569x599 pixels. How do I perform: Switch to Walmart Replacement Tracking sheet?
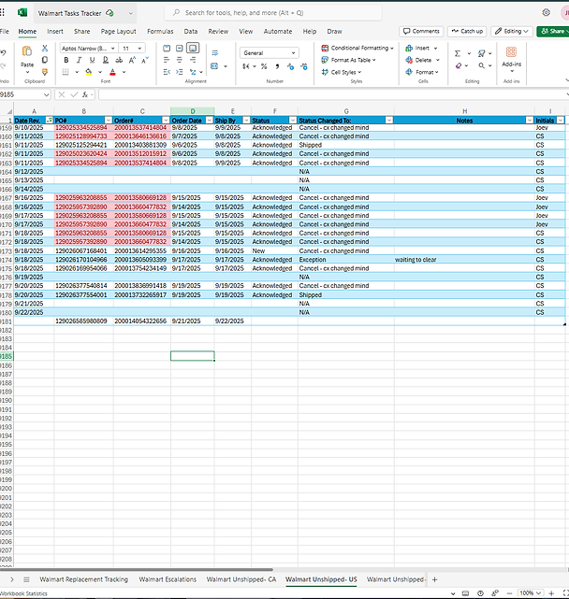coord(84,579)
